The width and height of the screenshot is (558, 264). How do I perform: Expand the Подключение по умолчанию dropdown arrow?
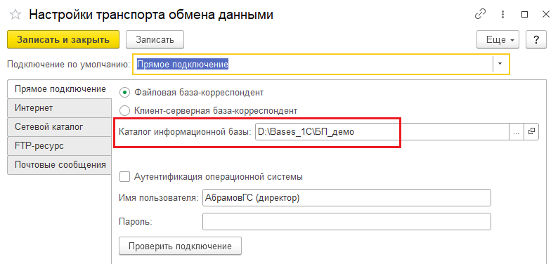point(500,64)
